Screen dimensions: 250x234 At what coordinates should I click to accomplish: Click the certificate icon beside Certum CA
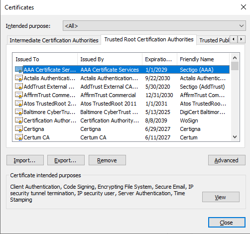(19, 137)
